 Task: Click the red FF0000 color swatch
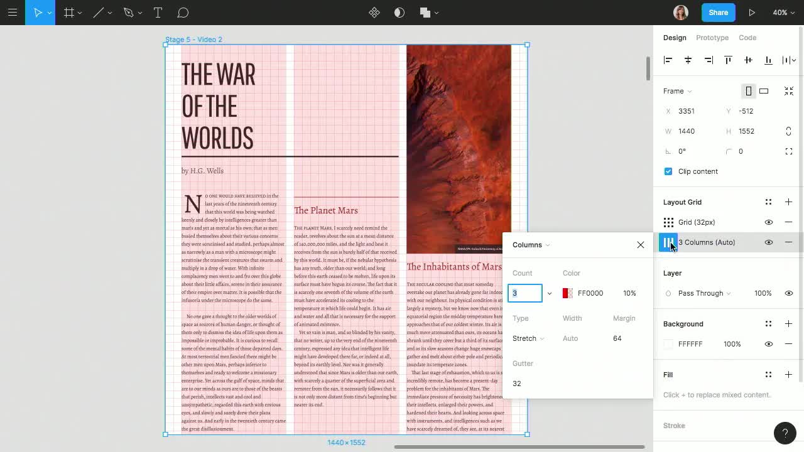click(x=567, y=293)
